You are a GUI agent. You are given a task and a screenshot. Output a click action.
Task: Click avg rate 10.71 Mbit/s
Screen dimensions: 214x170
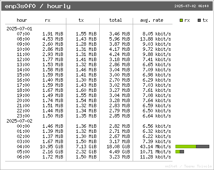155,152
